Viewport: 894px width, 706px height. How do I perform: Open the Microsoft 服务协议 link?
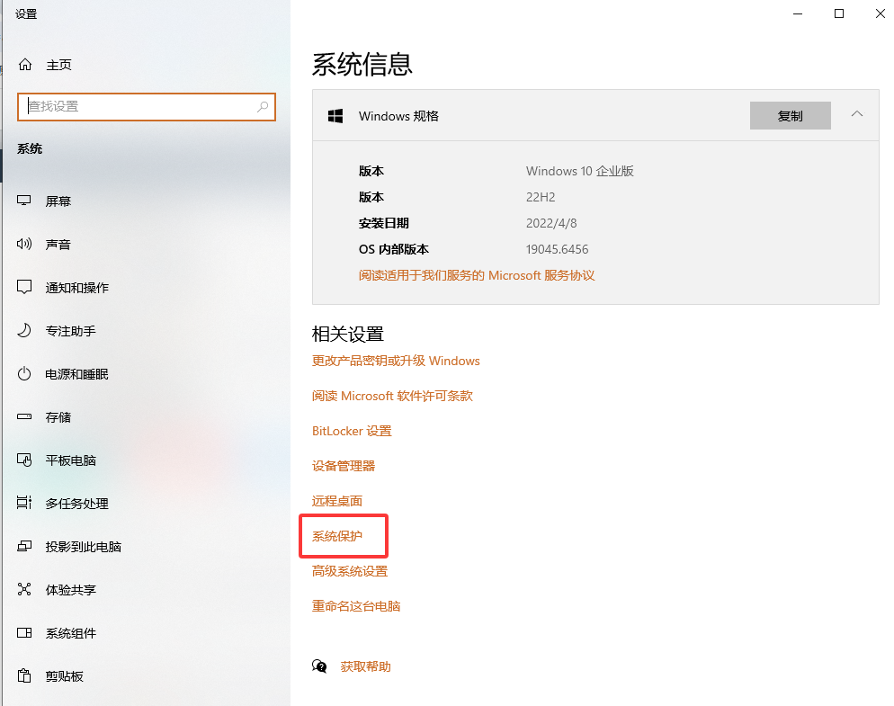click(x=477, y=275)
